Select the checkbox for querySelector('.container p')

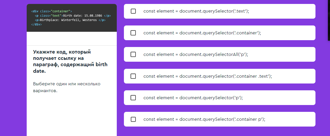[133, 119]
